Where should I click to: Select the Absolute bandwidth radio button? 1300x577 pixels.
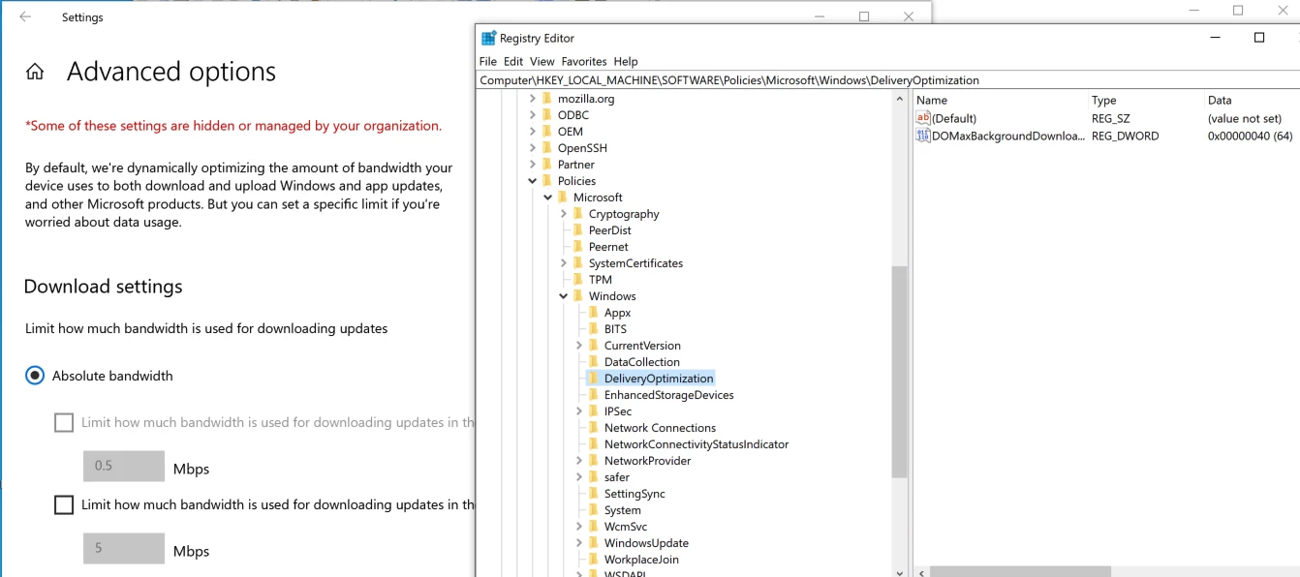click(x=35, y=376)
